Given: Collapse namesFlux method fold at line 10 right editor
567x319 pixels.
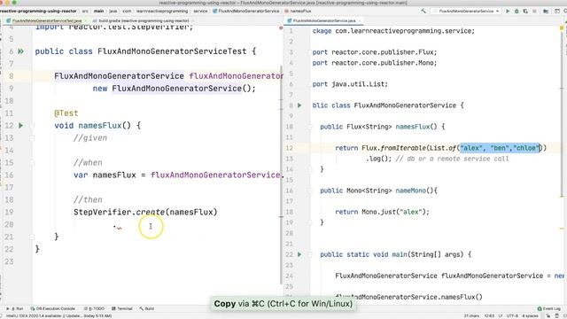Looking at the screenshot, I should pyautogui.click(x=310, y=127).
